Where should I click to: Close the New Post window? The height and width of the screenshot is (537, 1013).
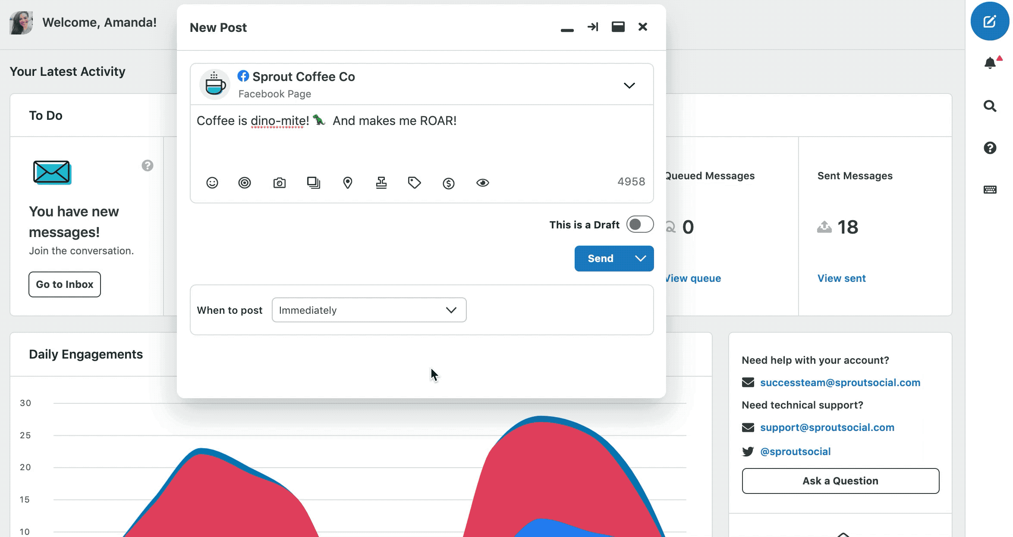point(643,27)
